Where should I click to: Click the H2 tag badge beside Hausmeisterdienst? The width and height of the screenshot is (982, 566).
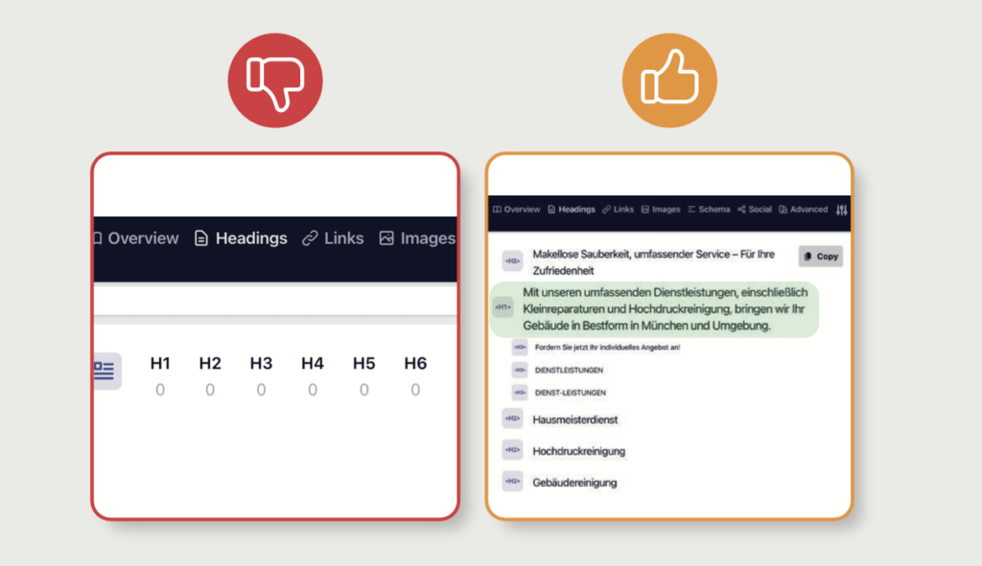tap(512, 419)
